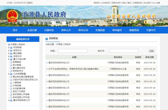Focus the 标题 search input field
Screen dimensions: 168x110
(73, 51)
